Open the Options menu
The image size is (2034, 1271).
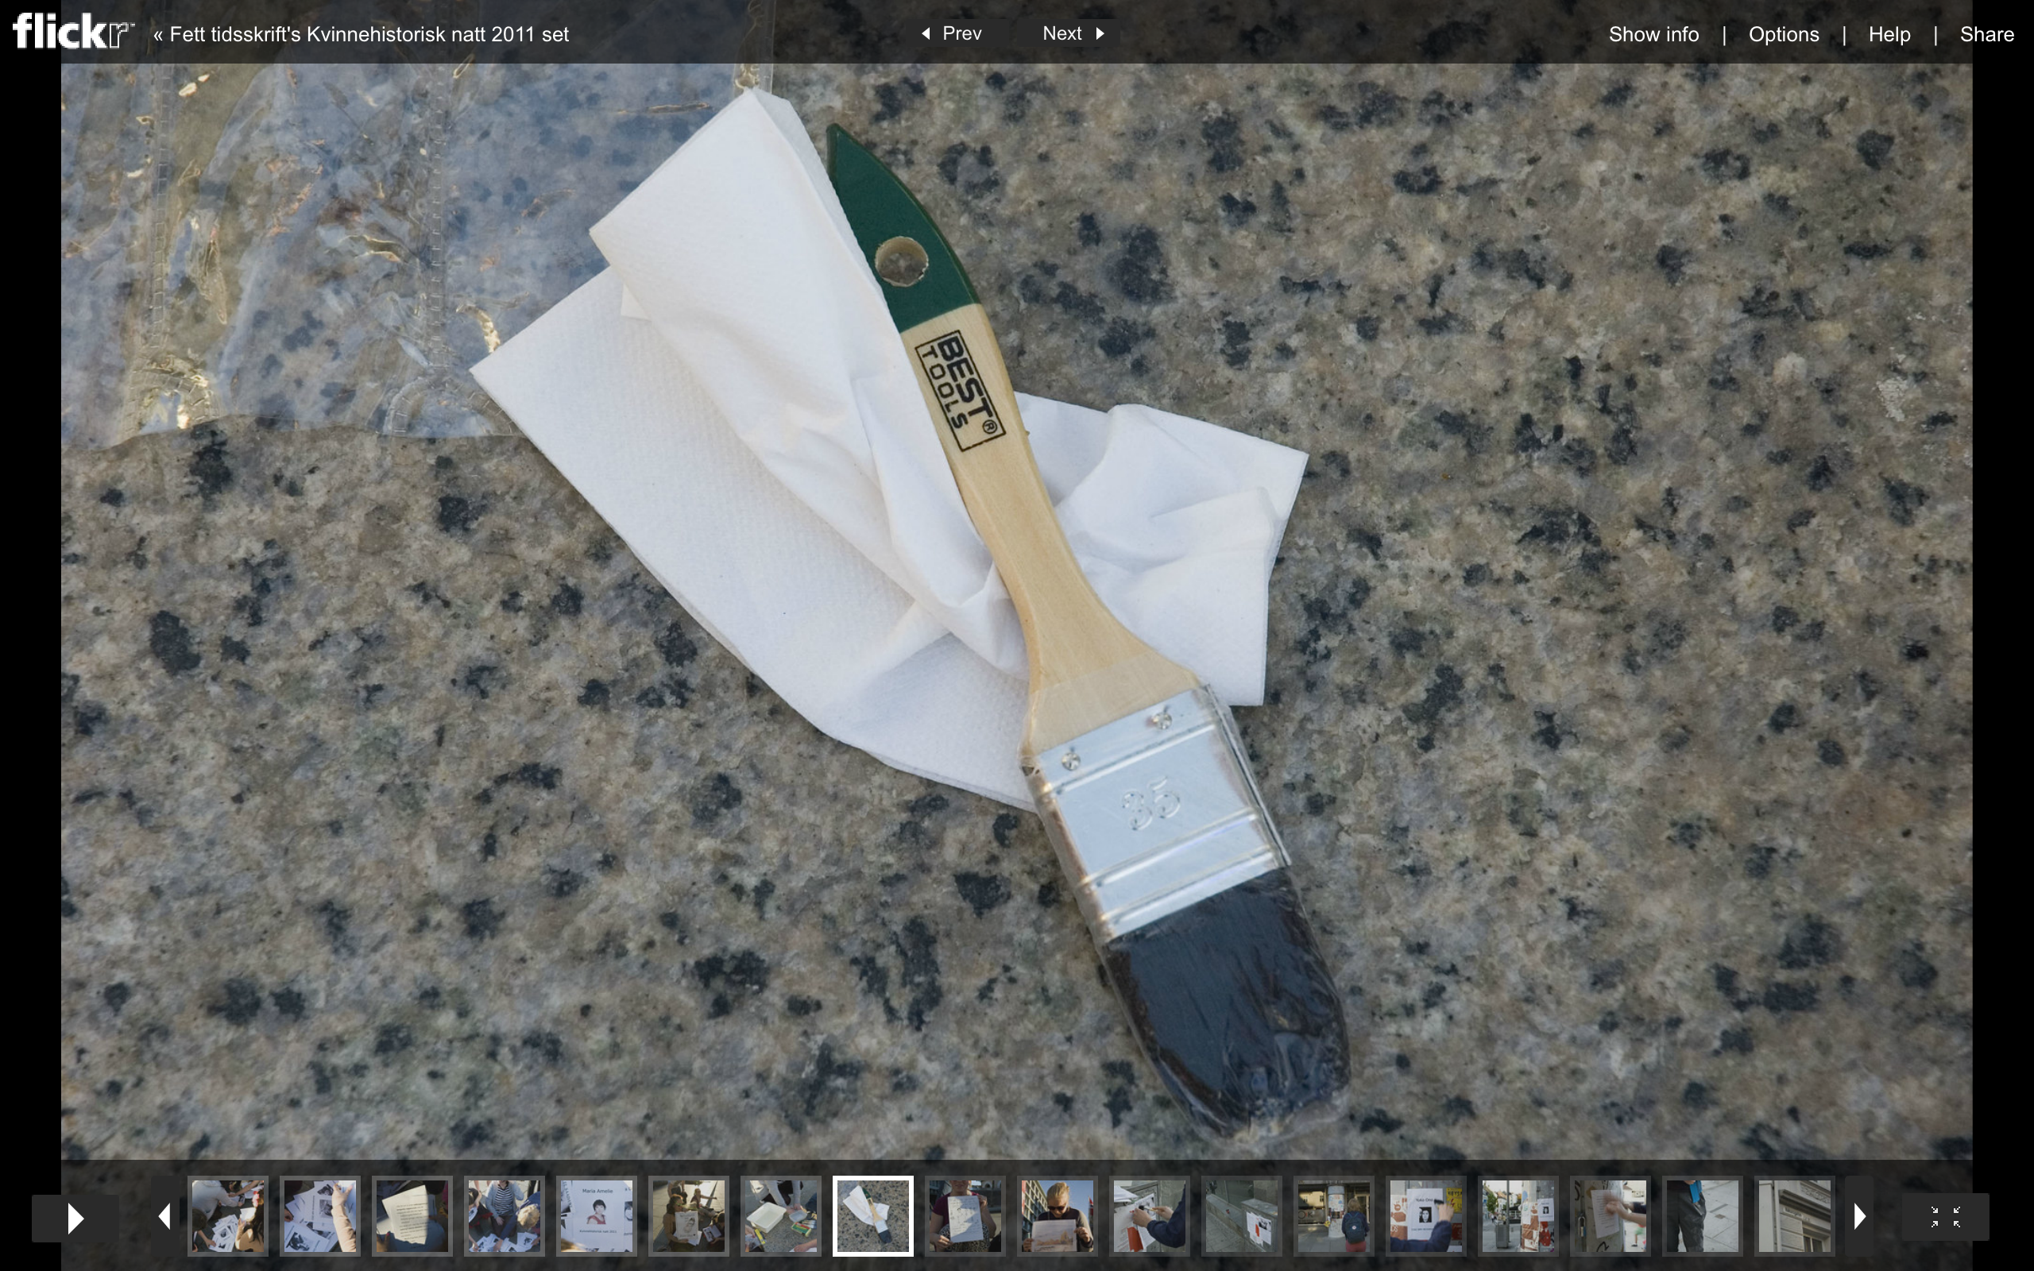(x=1784, y=34)
